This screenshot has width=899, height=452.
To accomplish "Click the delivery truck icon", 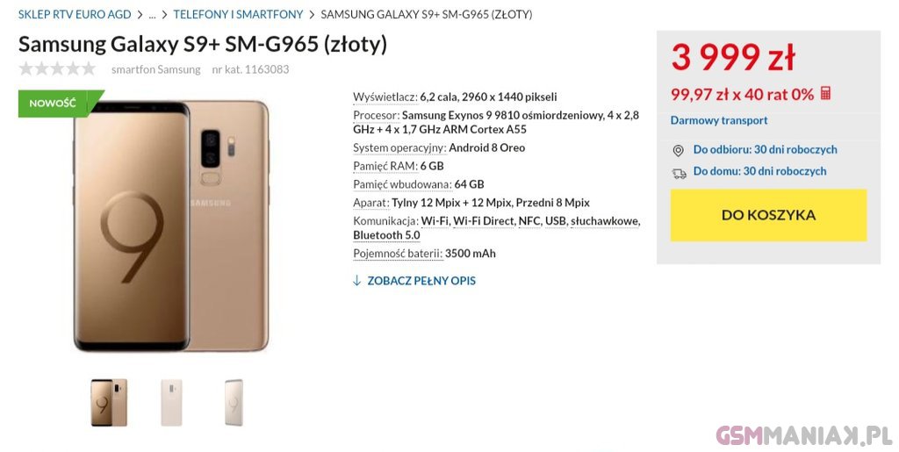I will tap(679, 174).
